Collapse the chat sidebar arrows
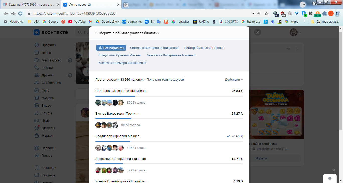 click(x=334, y=170)
